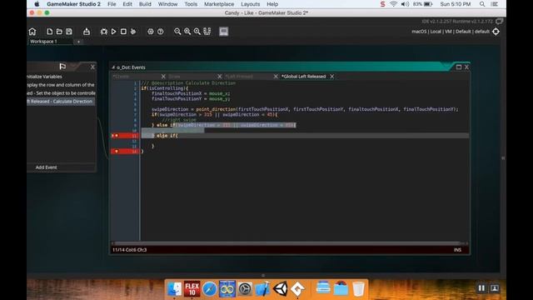Collapse the o_Dot Events window arrow

click(113, 67)
